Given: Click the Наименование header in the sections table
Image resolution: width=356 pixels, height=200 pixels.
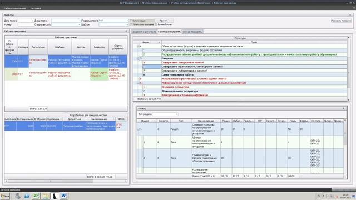Looking at the screenshot, I should click(206, 121).
